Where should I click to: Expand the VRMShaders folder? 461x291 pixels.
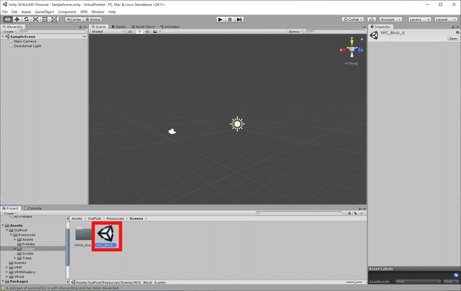click(x=7, y=272)
